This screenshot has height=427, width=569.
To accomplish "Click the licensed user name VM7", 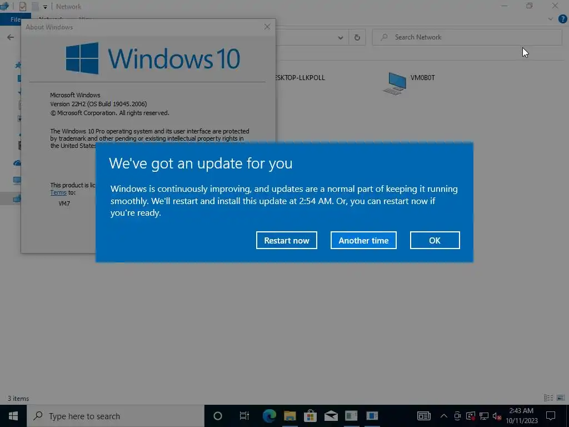I will (x=64, y=203).
